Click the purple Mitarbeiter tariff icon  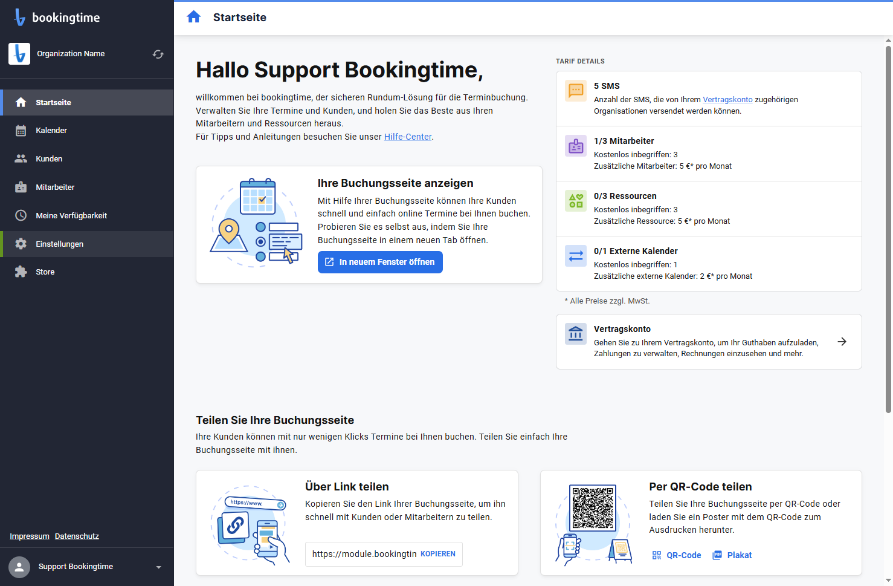[576, 146]
